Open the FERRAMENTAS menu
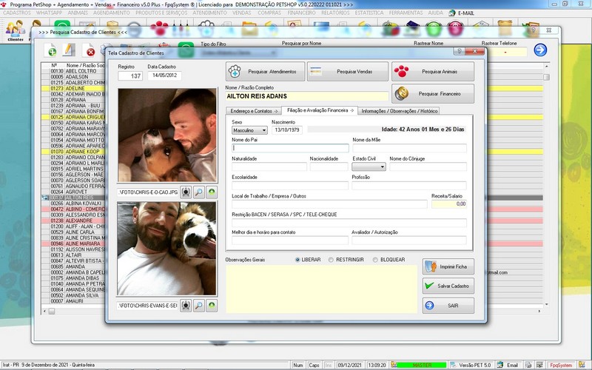This screenshot has height=370, width=592. (x=406, y=13)
